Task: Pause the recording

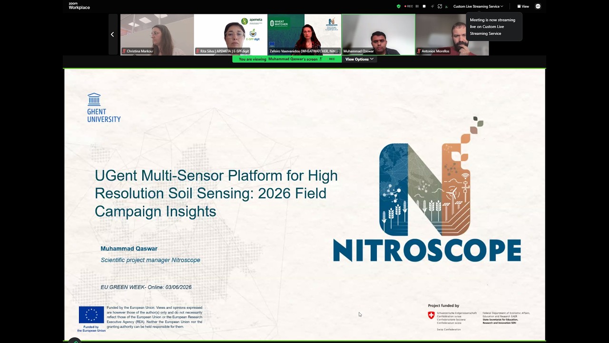Action: (x=417, y=6)
